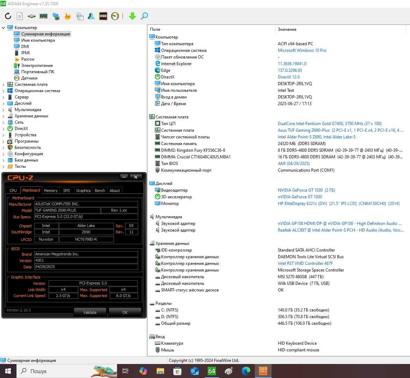Click the computer network toolbar icon
410x378 pixels.
coord(56,16)
